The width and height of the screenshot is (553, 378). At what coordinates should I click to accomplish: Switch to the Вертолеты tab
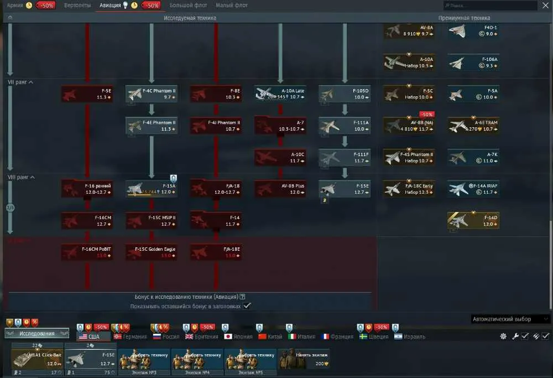click(77, 6)
